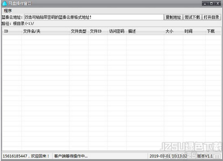Minimize the 网盘操作窗口 window
Viewport: 223px width, 161px height.
(205, 3)
